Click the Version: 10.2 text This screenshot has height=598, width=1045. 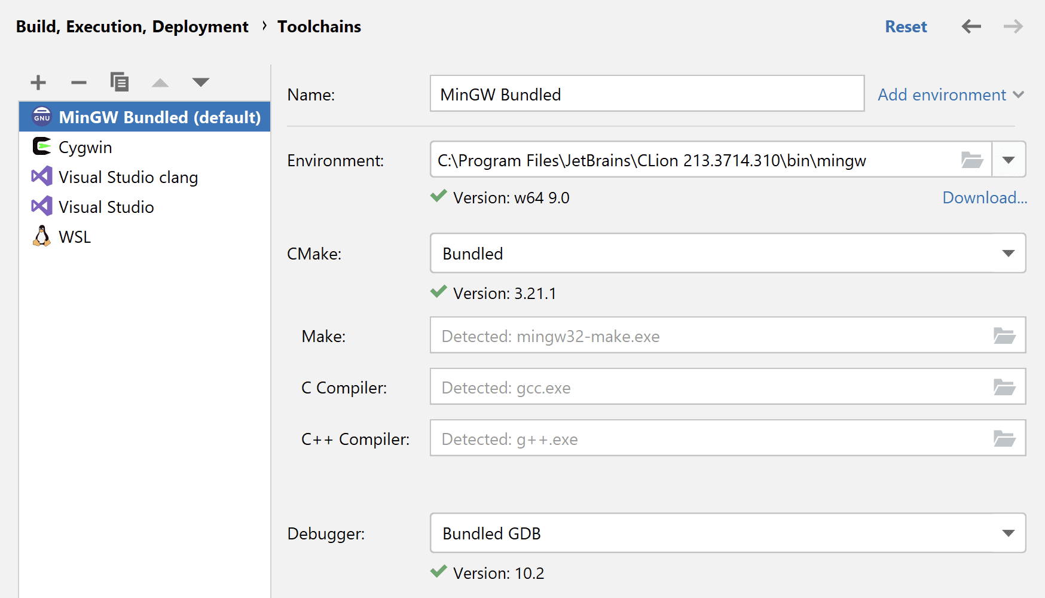click(499, 573)
